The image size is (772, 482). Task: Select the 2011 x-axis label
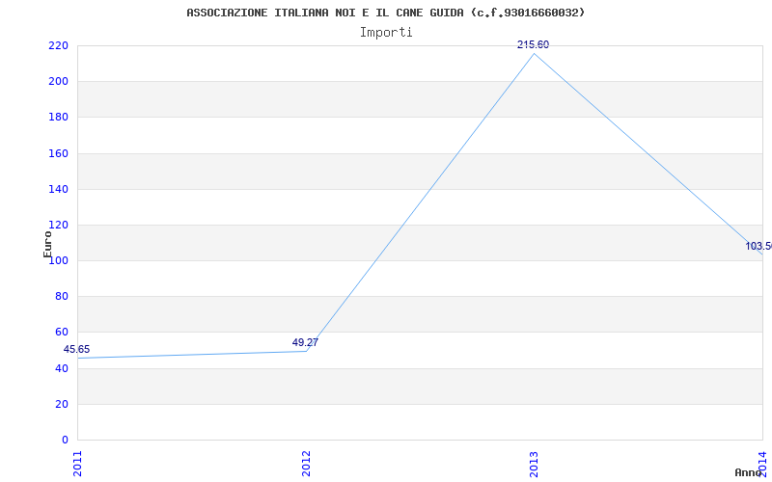click(x=78, y=464)
